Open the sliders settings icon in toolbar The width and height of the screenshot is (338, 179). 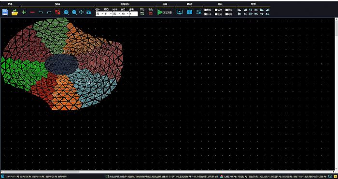click(x=199, y=12)
